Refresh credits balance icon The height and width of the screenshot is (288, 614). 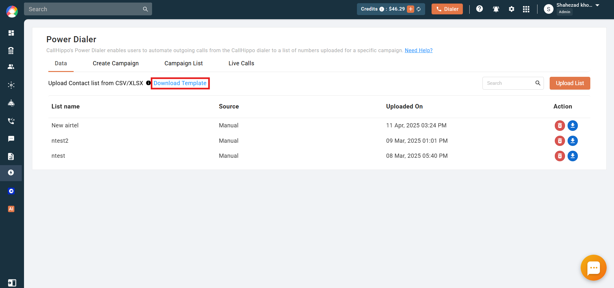point(419,9)
